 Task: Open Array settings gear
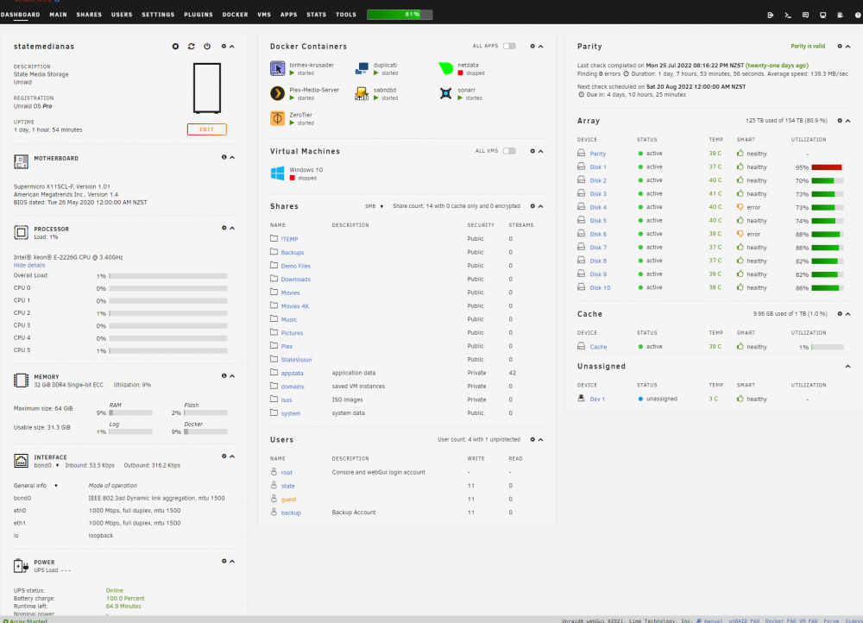840,121
